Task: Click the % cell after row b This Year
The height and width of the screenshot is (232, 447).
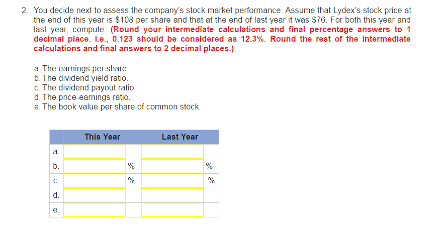Action: pos(132,166)
